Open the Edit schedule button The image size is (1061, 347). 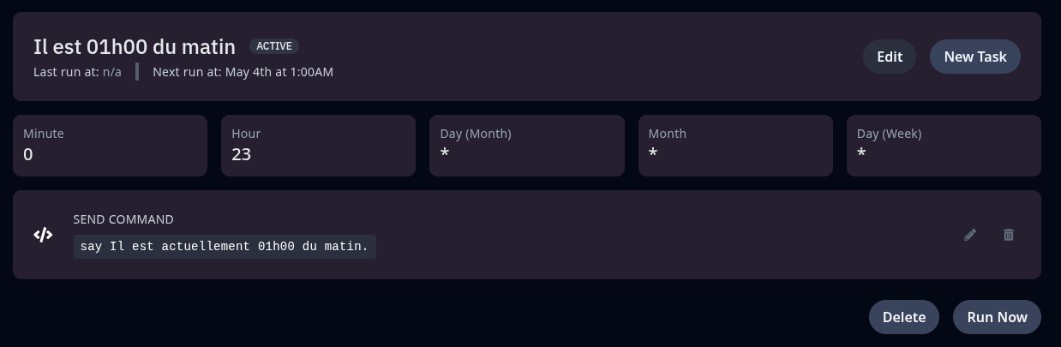890,57
